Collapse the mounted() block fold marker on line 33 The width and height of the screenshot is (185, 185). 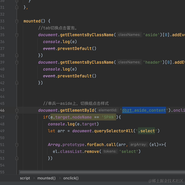(17, 21)
